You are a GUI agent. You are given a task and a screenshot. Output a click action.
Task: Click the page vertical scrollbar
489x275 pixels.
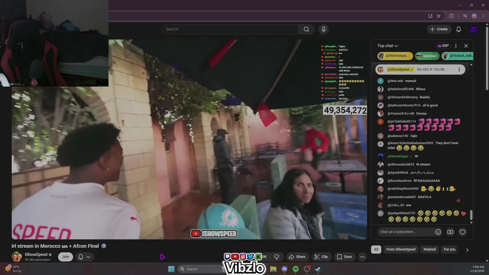click(486, 57)
